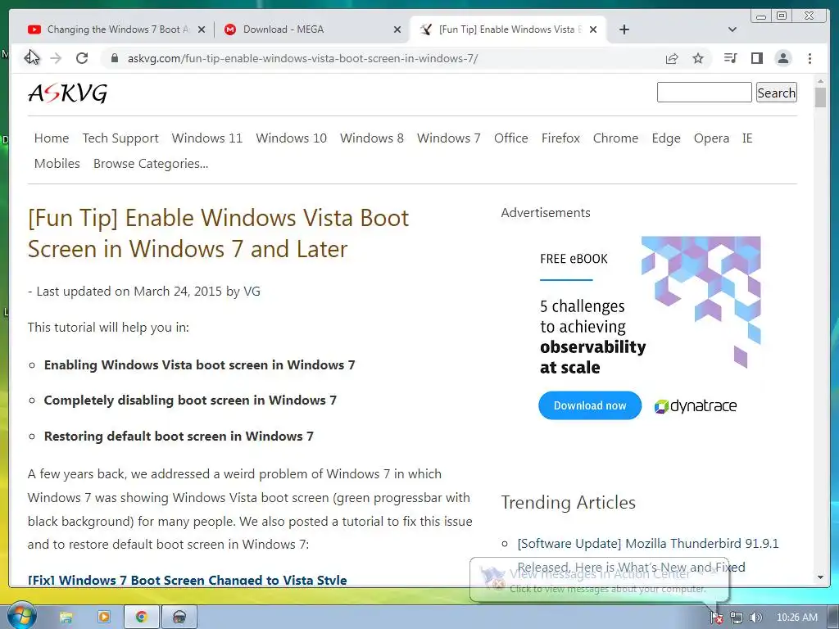The image size is (839, 629).
Task: Open Windows 10 category
Action: tap(291, 138)
